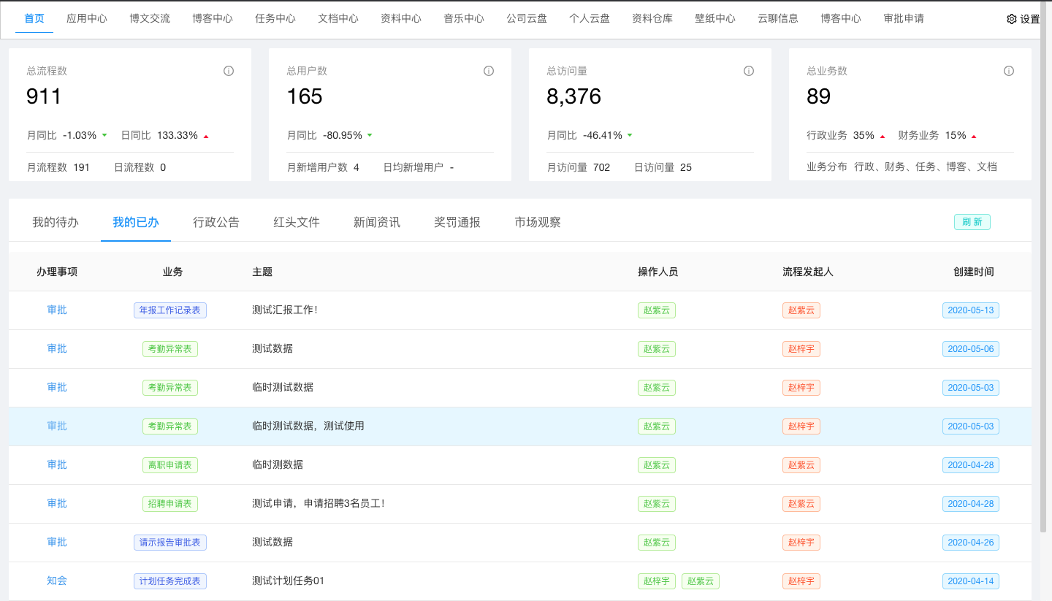Viewport: 1052px width, 601px height.
Task: Click subject 测试申请，申请招聘3名员工!
Action: click(318, 503)
